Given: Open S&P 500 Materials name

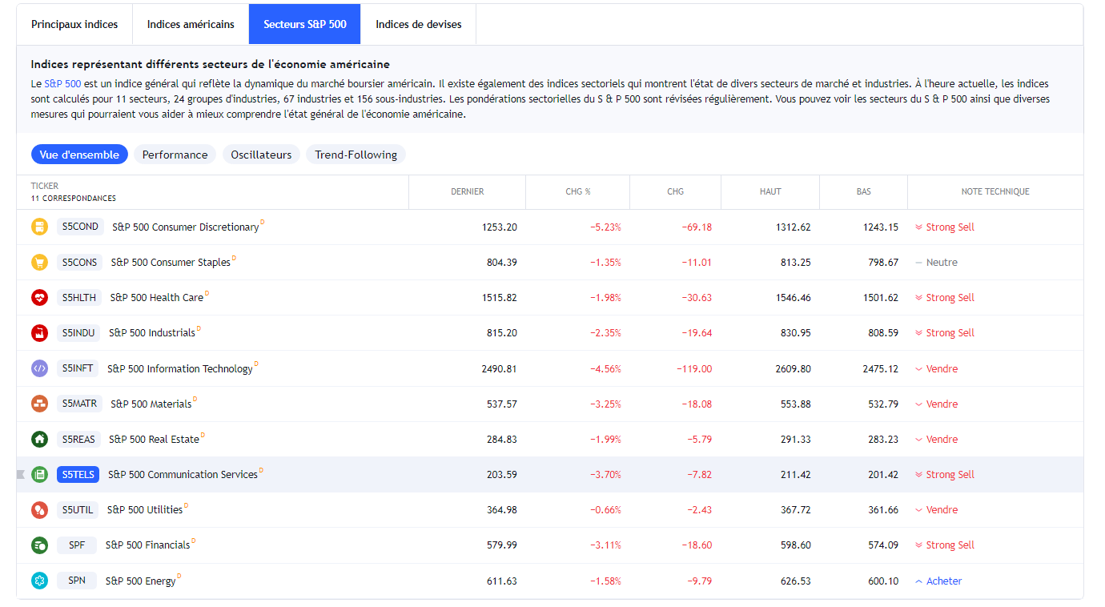Looking at the screenshot, I should click(151, 404).
